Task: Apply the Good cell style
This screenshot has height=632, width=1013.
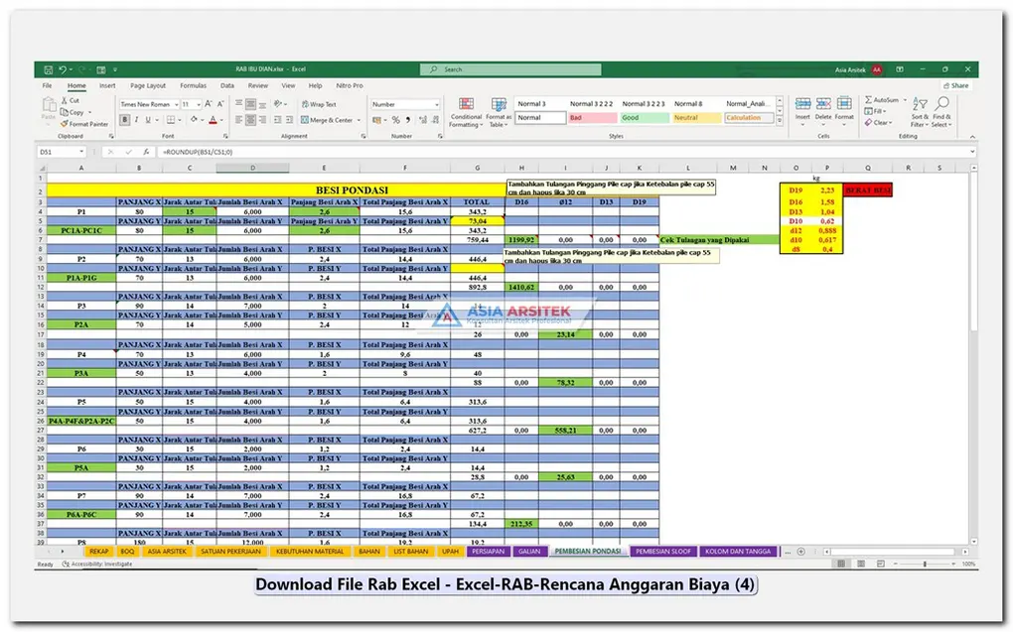Action: click(x=645, y=118)
